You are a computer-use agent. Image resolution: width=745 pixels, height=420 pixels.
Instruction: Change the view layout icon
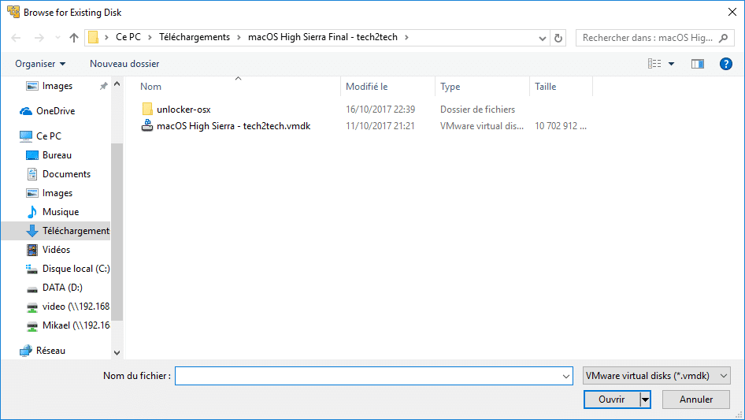654,64
